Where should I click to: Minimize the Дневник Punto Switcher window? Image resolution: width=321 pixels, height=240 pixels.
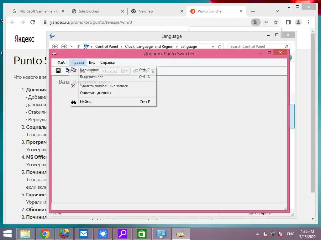[261, 53]
